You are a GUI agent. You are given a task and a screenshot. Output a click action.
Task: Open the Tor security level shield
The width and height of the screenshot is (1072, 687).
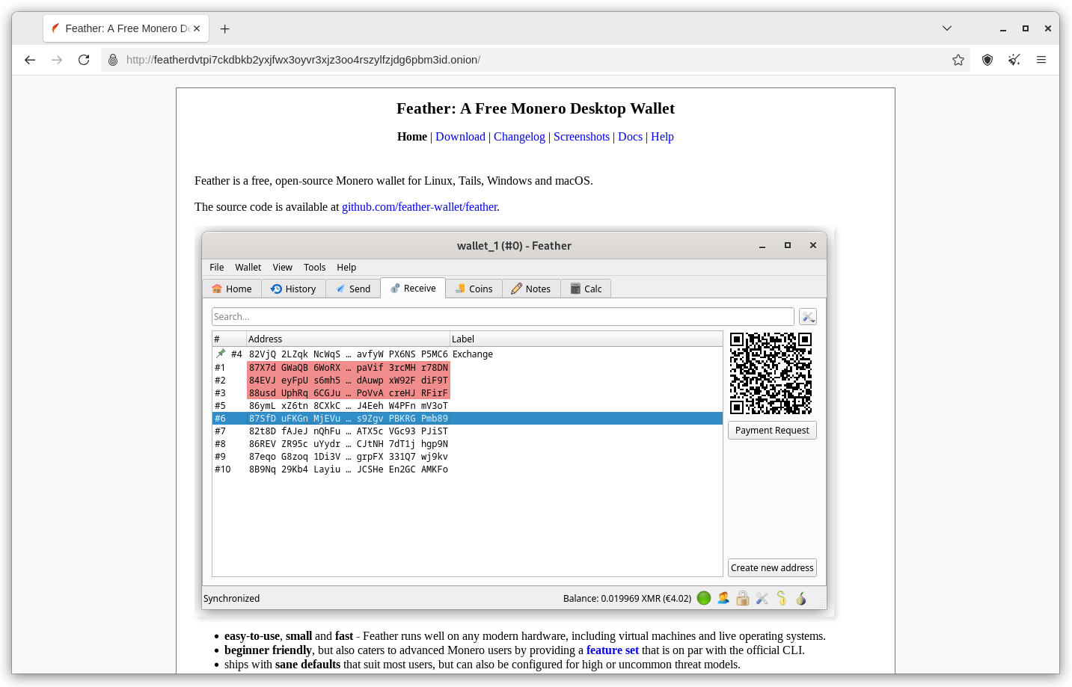(987, 60)
